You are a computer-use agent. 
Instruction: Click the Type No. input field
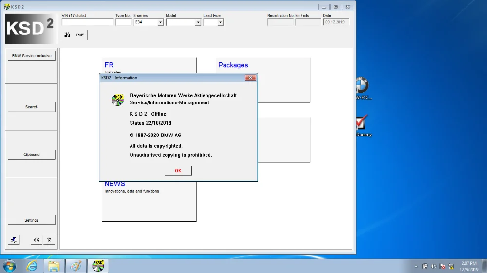124,22
